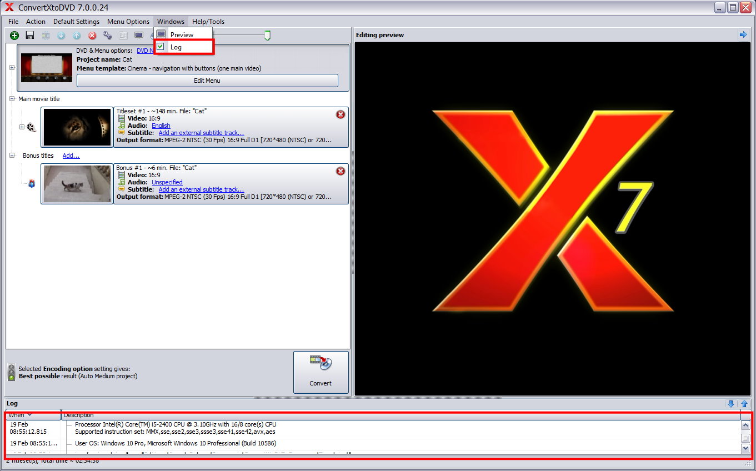The width and height of the screenshot is (756, 471).
Task: Click the merge titlesets toolbar icon
Action: (46, 36)
